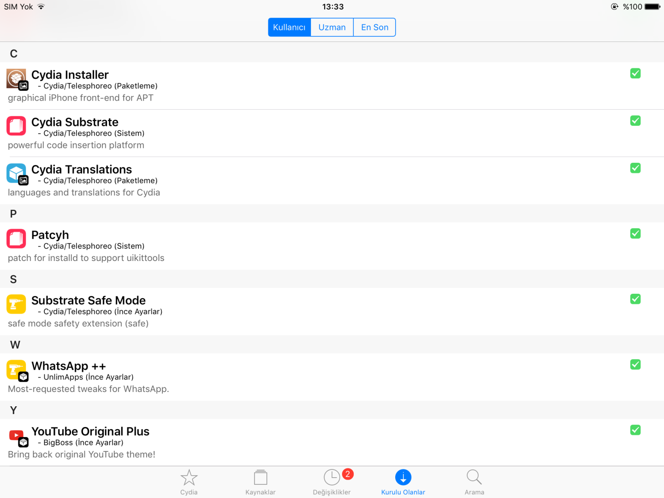Tap 'powerful code insertion platform' description
The height and width of the screenshot is (498, 664).
(x=76, y=145)
